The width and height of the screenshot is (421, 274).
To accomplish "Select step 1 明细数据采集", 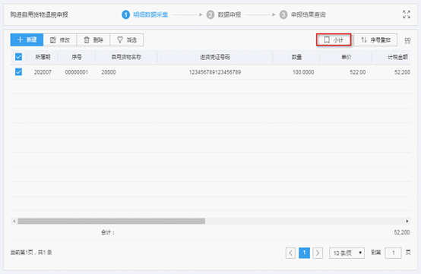I will [144, 14].
